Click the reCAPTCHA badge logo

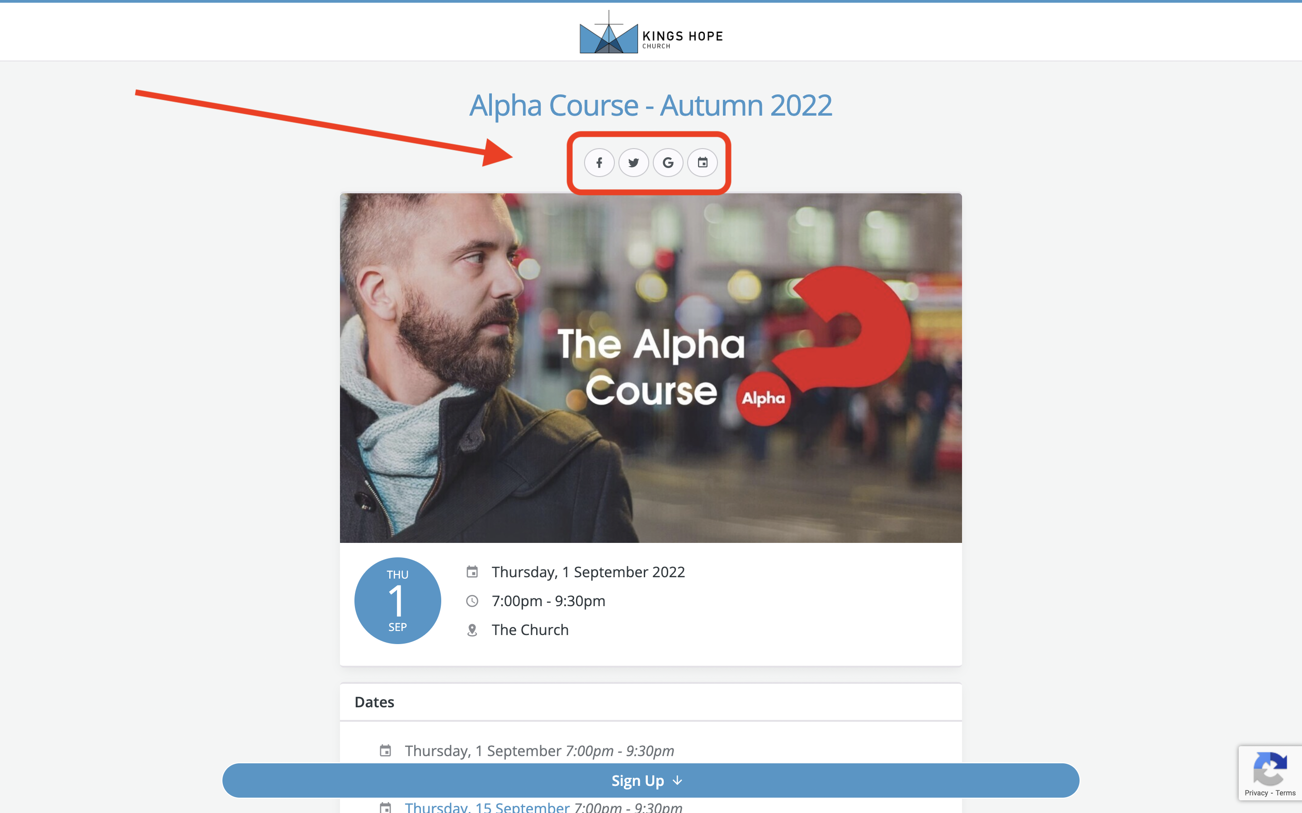click(1270, 768)
